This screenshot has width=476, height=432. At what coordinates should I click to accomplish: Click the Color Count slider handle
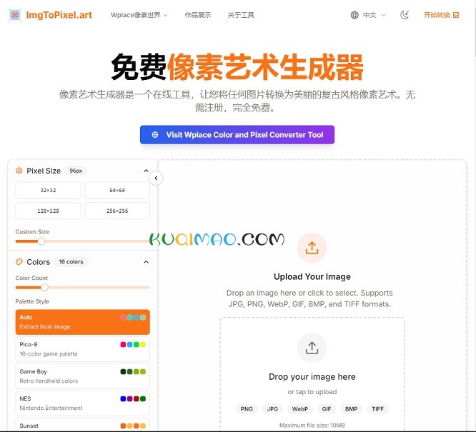pyautogui.click(x=44, y=288)
